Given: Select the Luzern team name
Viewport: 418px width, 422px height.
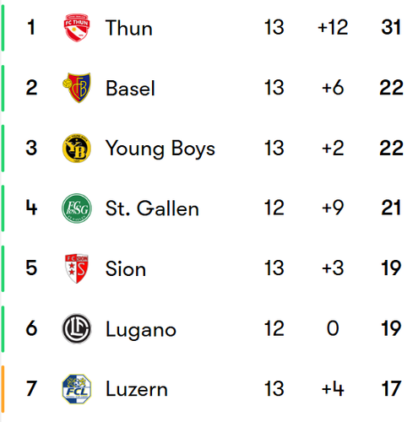Looking at the screenshot, I should click(x=137, y=389).
